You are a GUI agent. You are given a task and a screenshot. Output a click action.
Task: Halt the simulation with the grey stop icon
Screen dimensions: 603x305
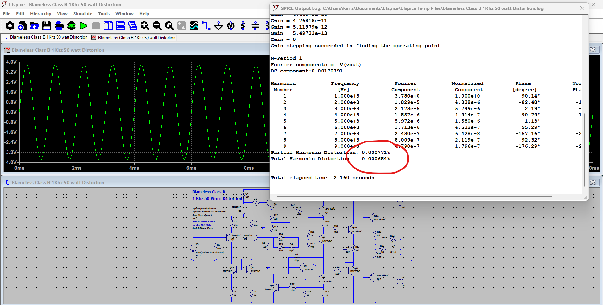point(96,26)
